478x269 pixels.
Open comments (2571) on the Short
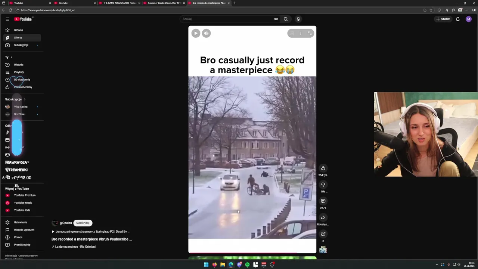click(x=323, y=201)
